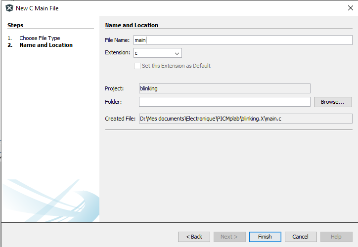Click the Project field showing blinking
358x247 pixels.
pos(224,88)
